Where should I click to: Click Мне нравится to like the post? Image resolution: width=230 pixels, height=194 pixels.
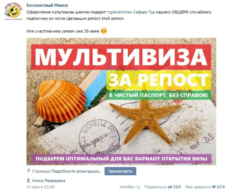coord(198,187)
